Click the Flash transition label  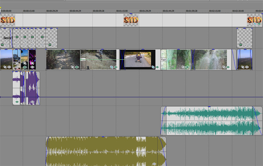point(163,59)
